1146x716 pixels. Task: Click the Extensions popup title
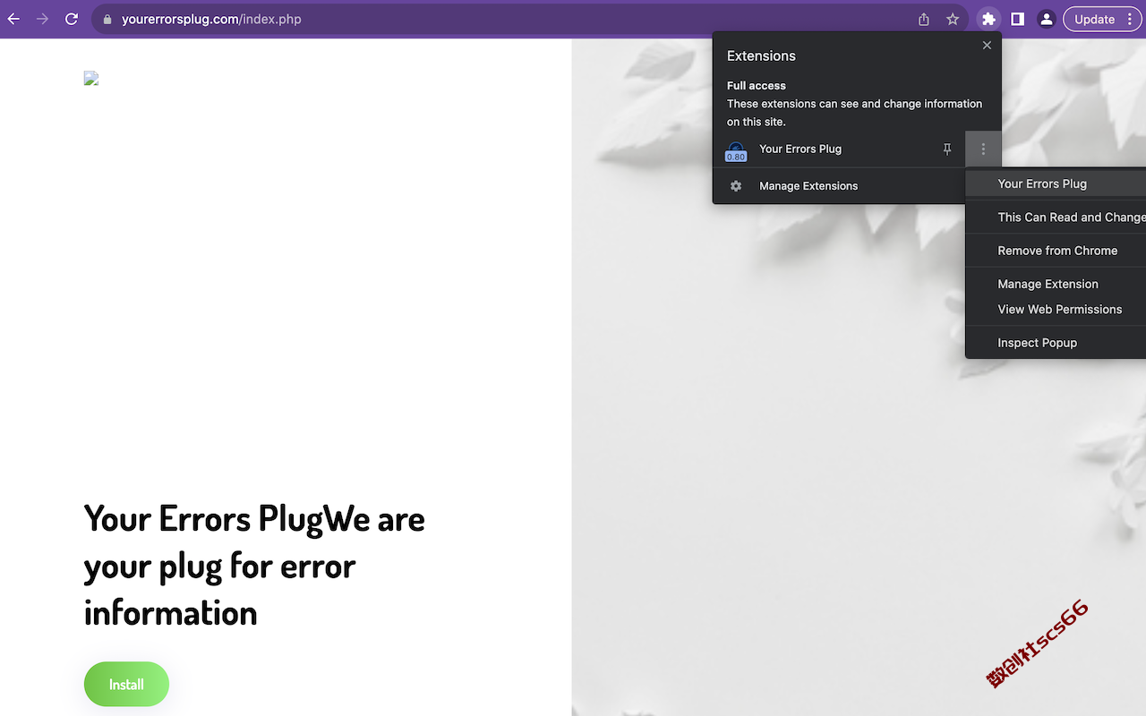[x=761, y=55]
